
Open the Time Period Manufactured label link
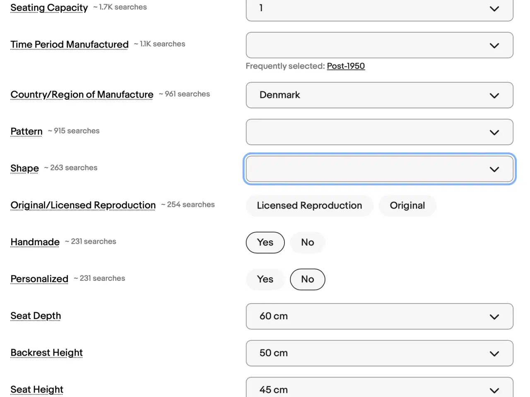coord(70,44)
